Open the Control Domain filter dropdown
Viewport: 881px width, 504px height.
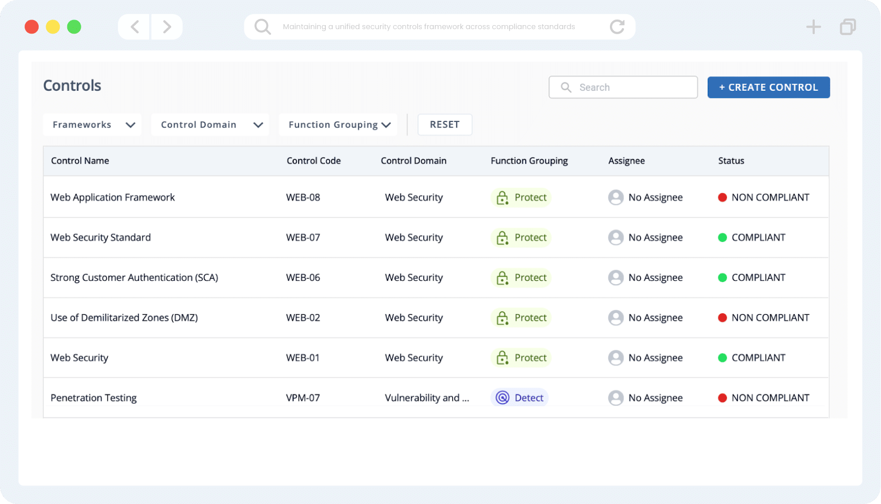pos(210,124)
